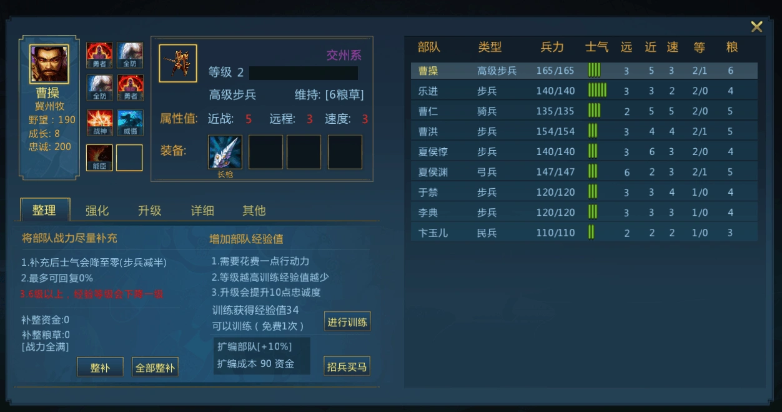The image size is (782, 412).
Task: Click the 士气 morale column header
Action: (x=596, y=47)
